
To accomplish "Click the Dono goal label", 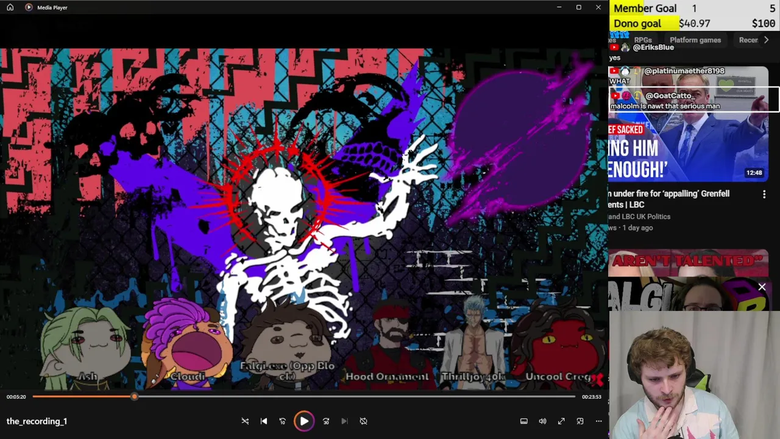I will coord(637,23).
